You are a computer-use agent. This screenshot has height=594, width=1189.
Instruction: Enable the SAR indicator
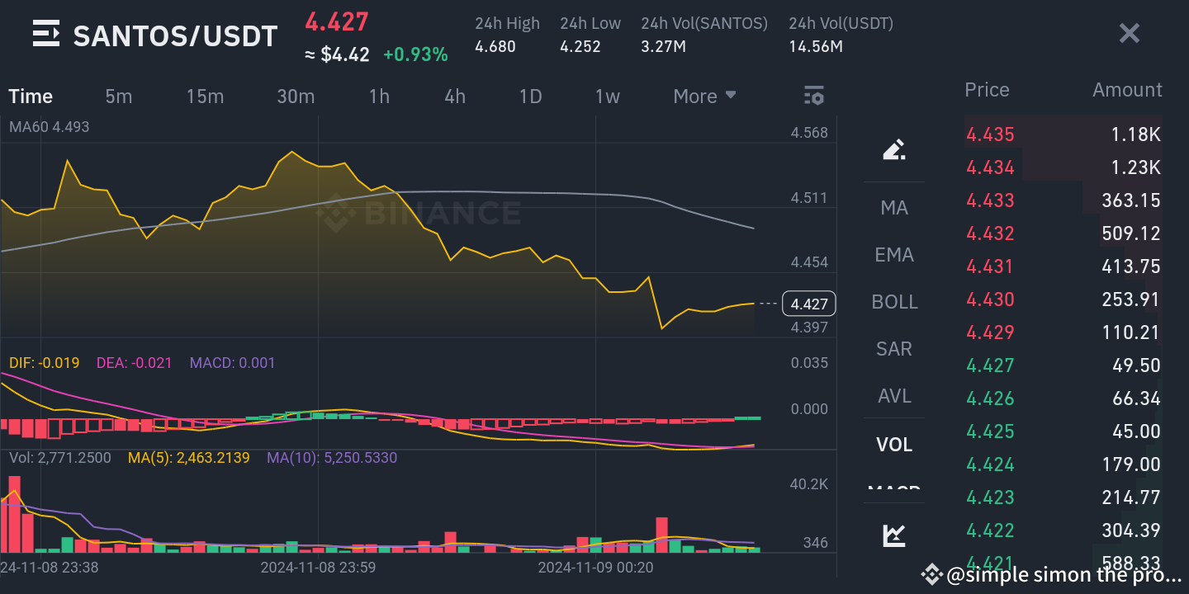tap(894, 349)
